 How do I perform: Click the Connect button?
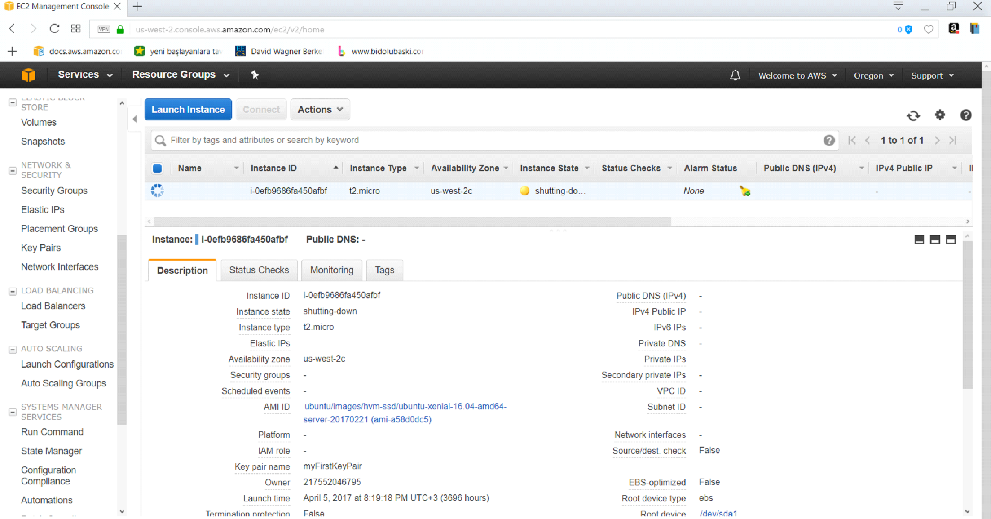tap(261, 110)
